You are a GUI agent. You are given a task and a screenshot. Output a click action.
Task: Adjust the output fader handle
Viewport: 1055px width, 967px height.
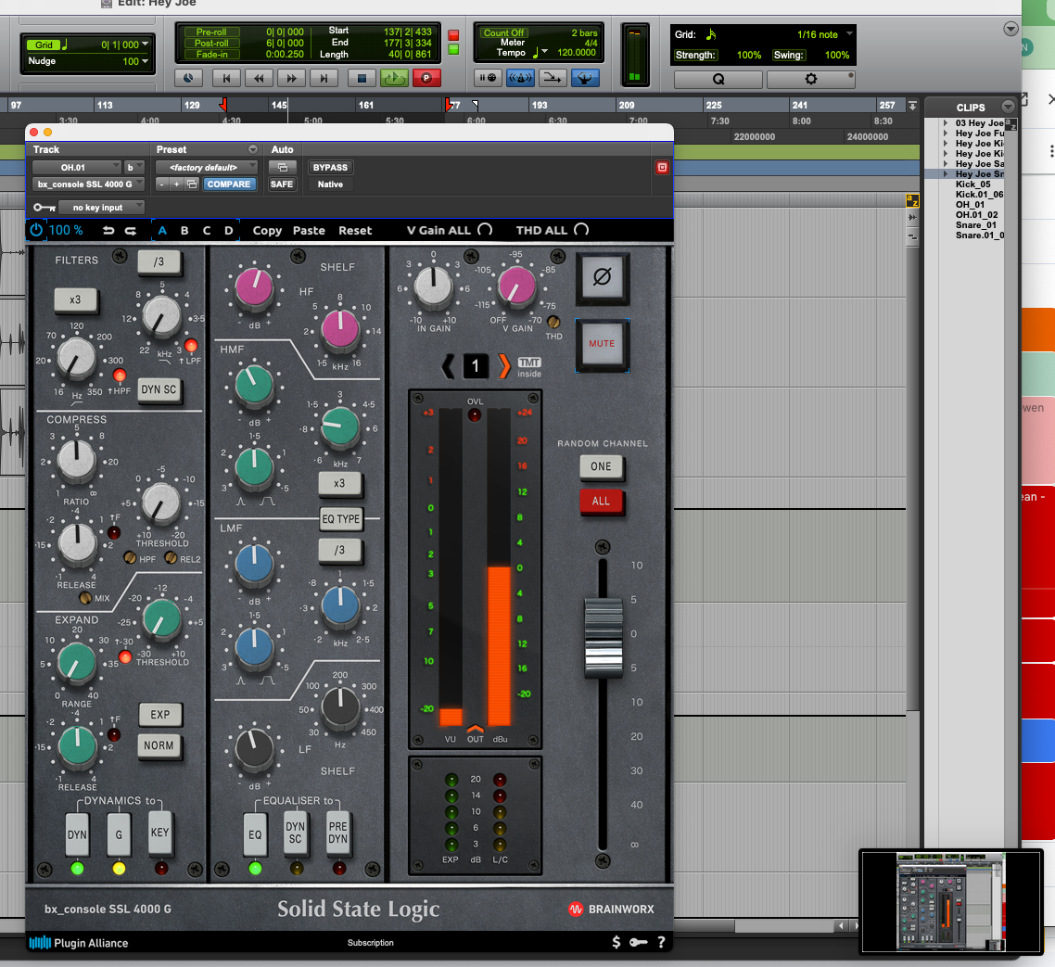coord(604,637)
